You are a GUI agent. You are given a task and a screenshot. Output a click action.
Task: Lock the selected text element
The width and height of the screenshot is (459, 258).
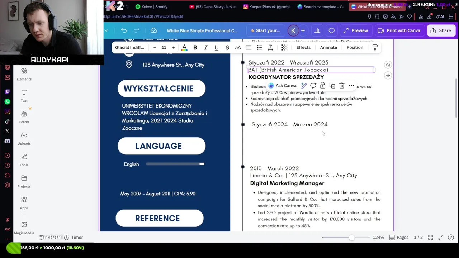[323, 86]
